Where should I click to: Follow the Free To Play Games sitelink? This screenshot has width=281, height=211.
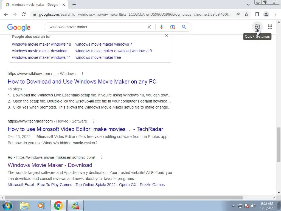coord(55,185)
